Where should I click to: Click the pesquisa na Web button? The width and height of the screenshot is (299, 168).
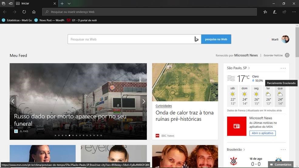coord(216,39)
